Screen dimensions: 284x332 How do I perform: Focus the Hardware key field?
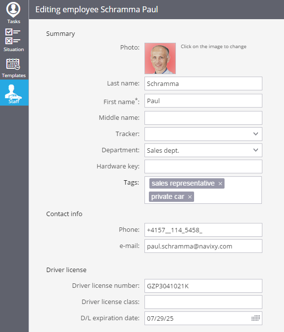203,166
